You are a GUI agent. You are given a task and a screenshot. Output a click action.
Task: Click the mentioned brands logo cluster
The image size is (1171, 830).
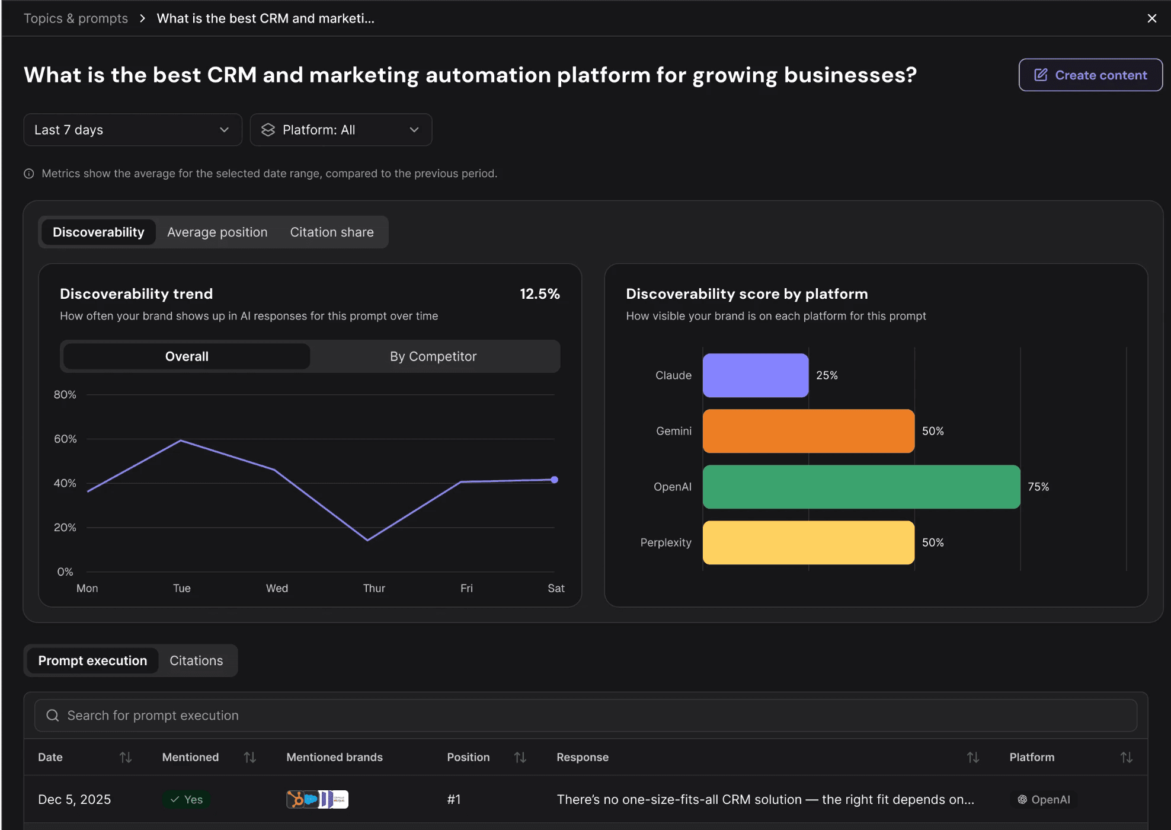(x=317, y=799)
